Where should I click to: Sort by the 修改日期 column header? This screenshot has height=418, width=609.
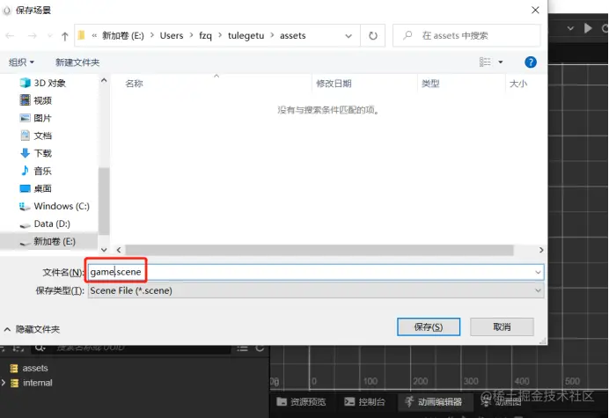click(x=334, y=84)
